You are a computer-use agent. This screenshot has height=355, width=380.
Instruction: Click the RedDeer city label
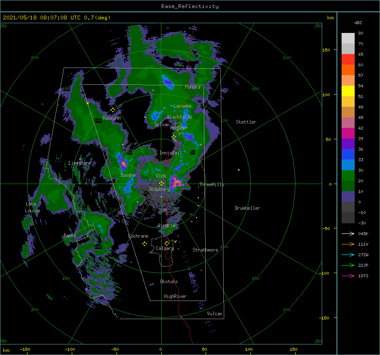point(179,128)
